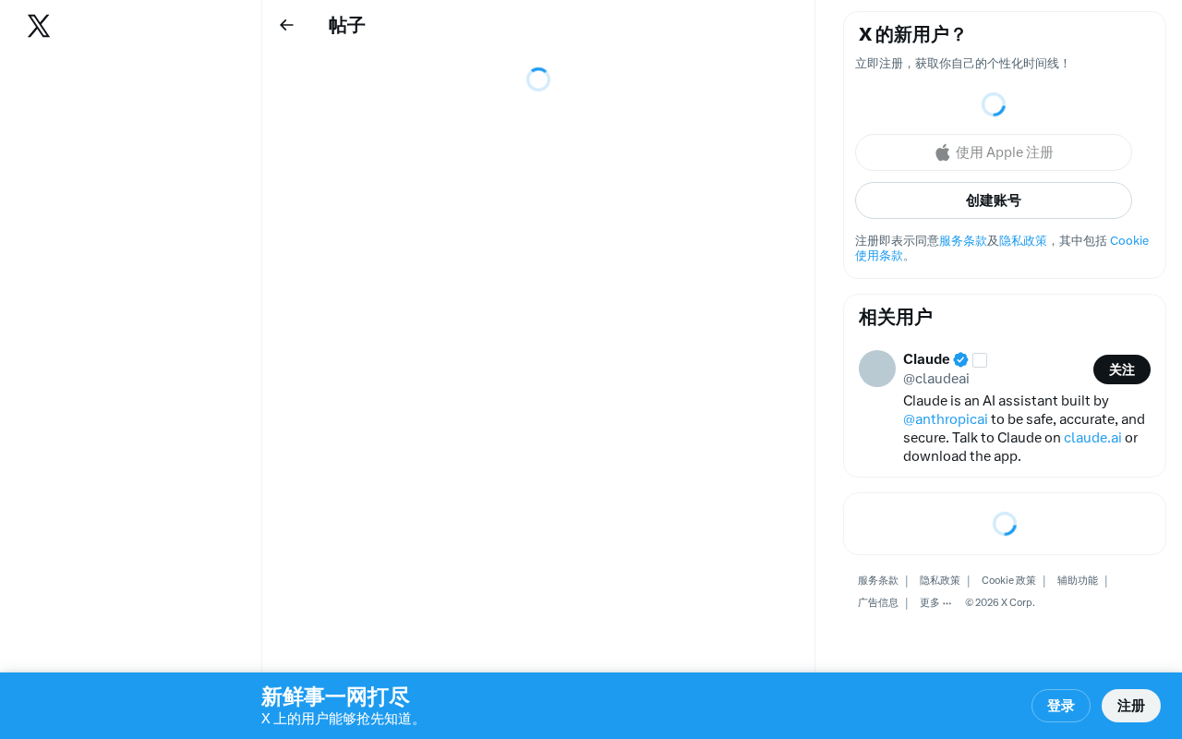Click the affiliation badge next to Claude
1182x739 pixels.
[980, 360]
